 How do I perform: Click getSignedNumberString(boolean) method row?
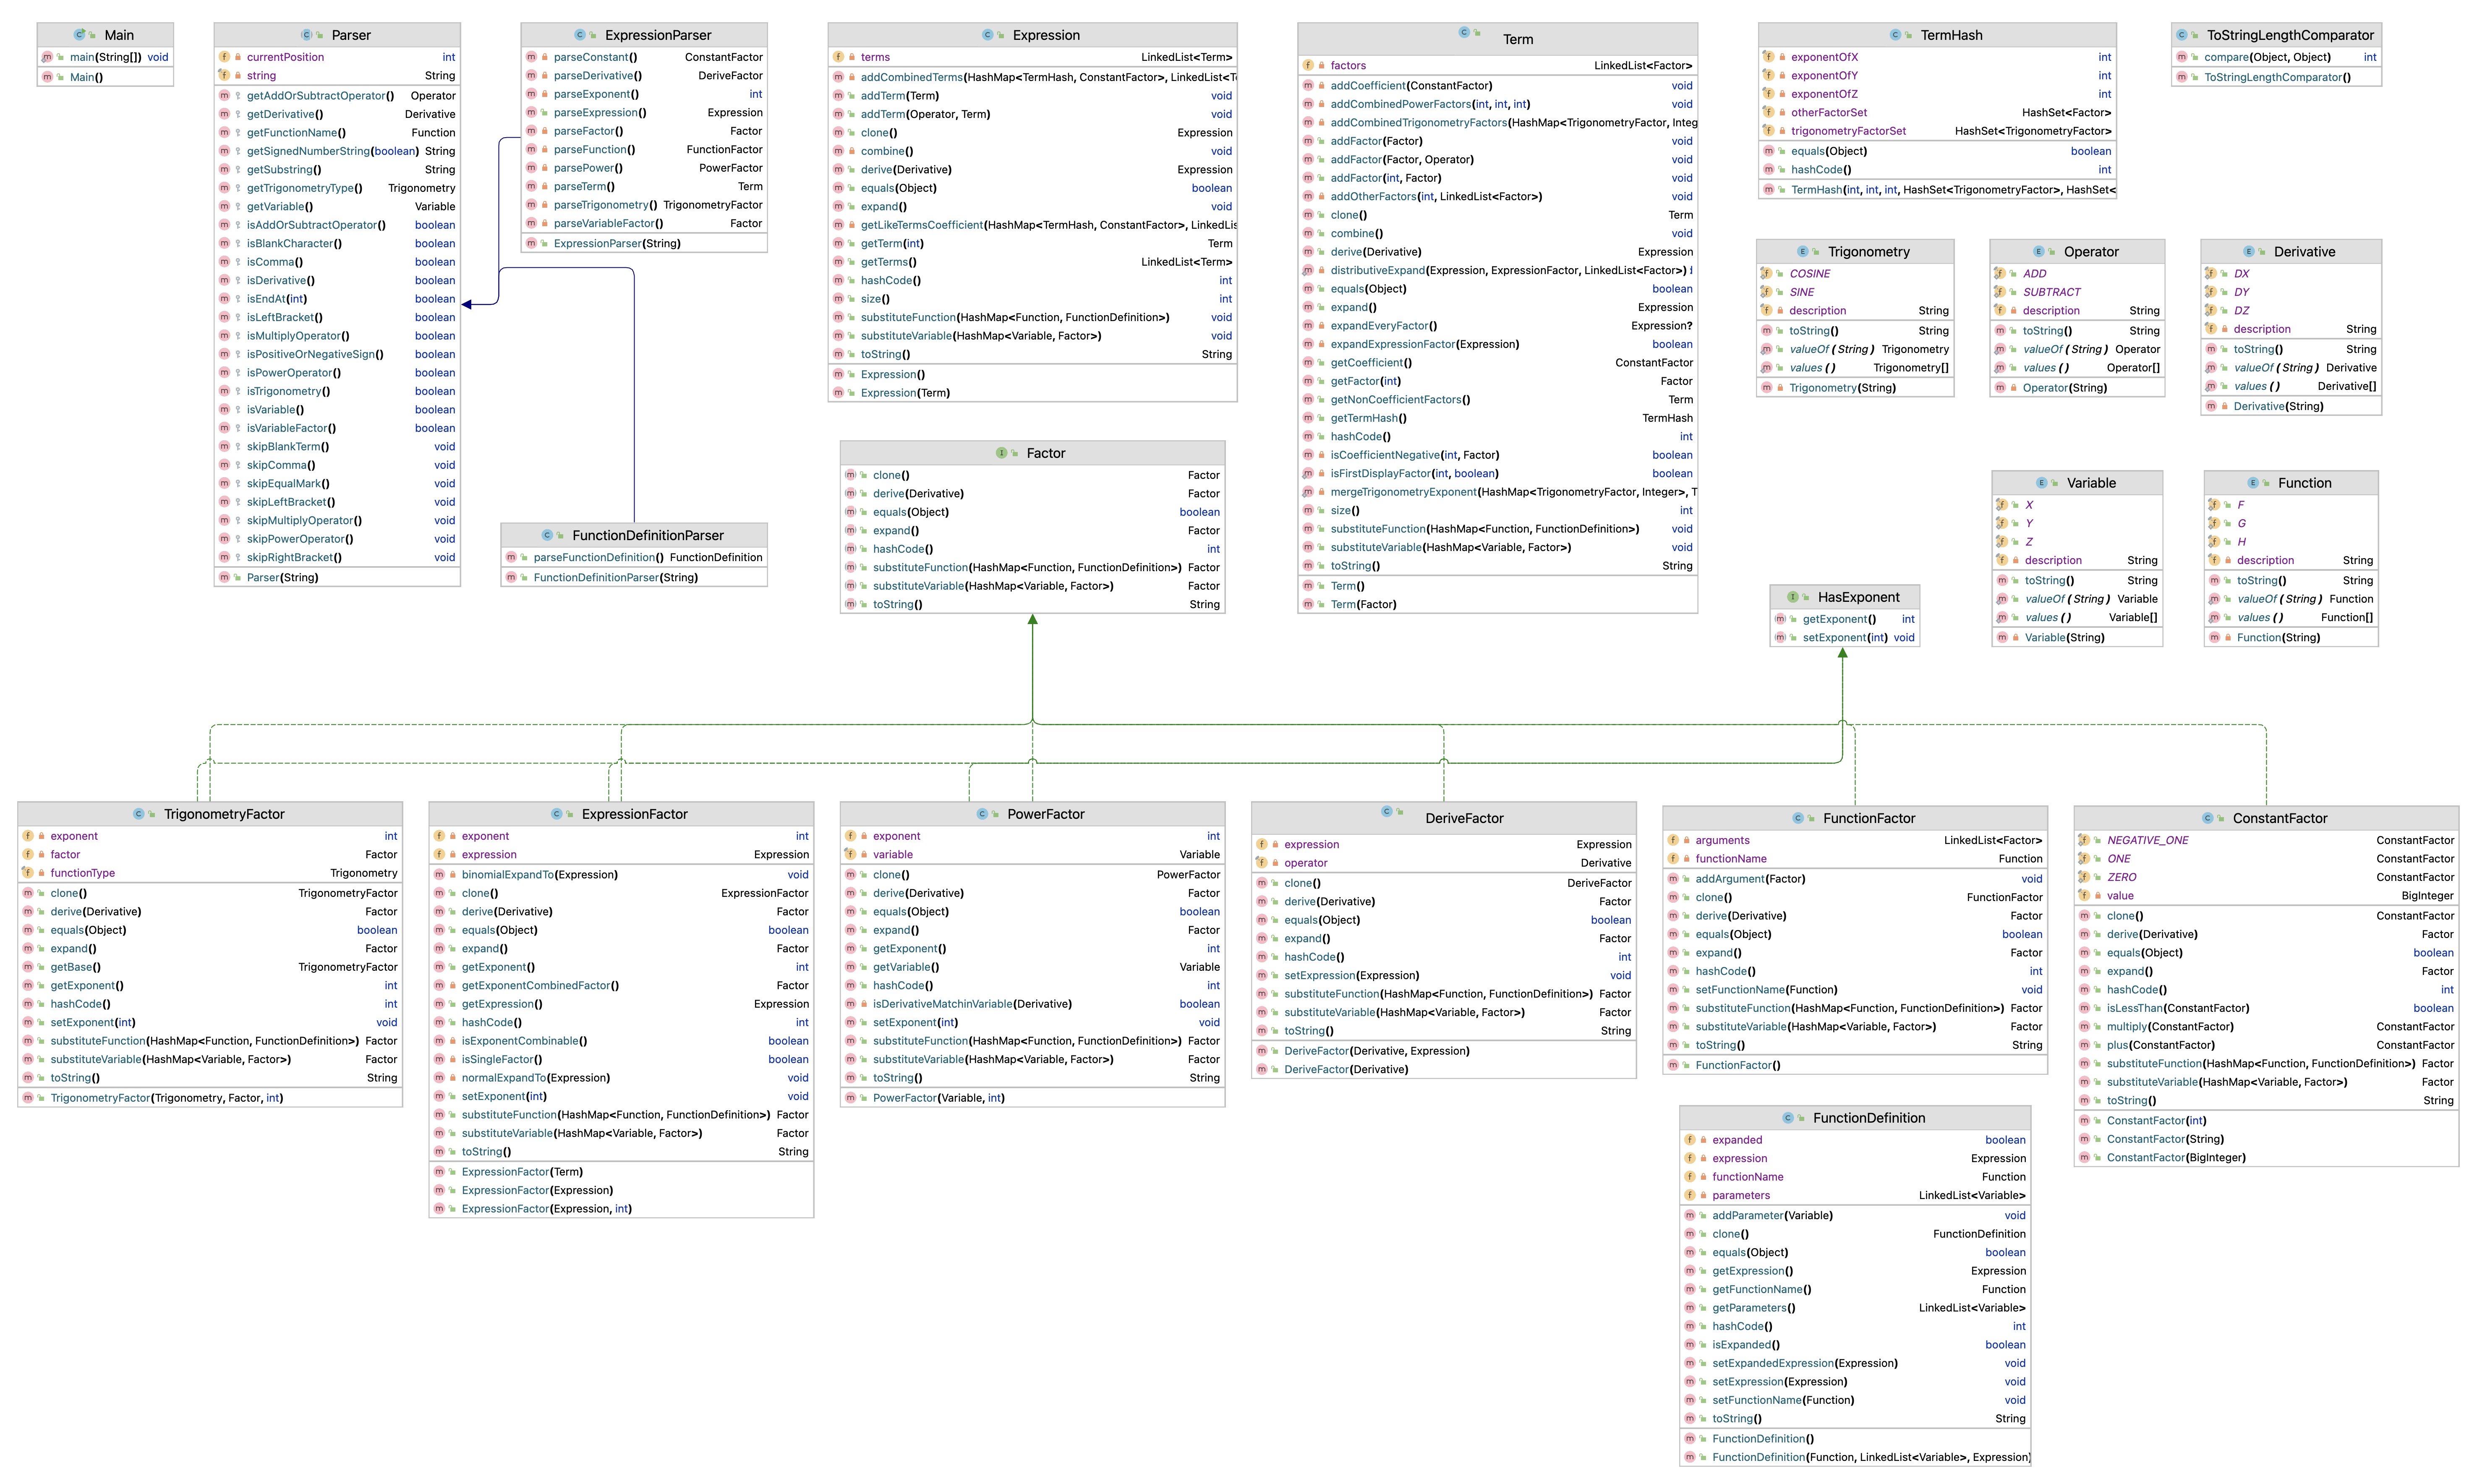click(338, 151)
